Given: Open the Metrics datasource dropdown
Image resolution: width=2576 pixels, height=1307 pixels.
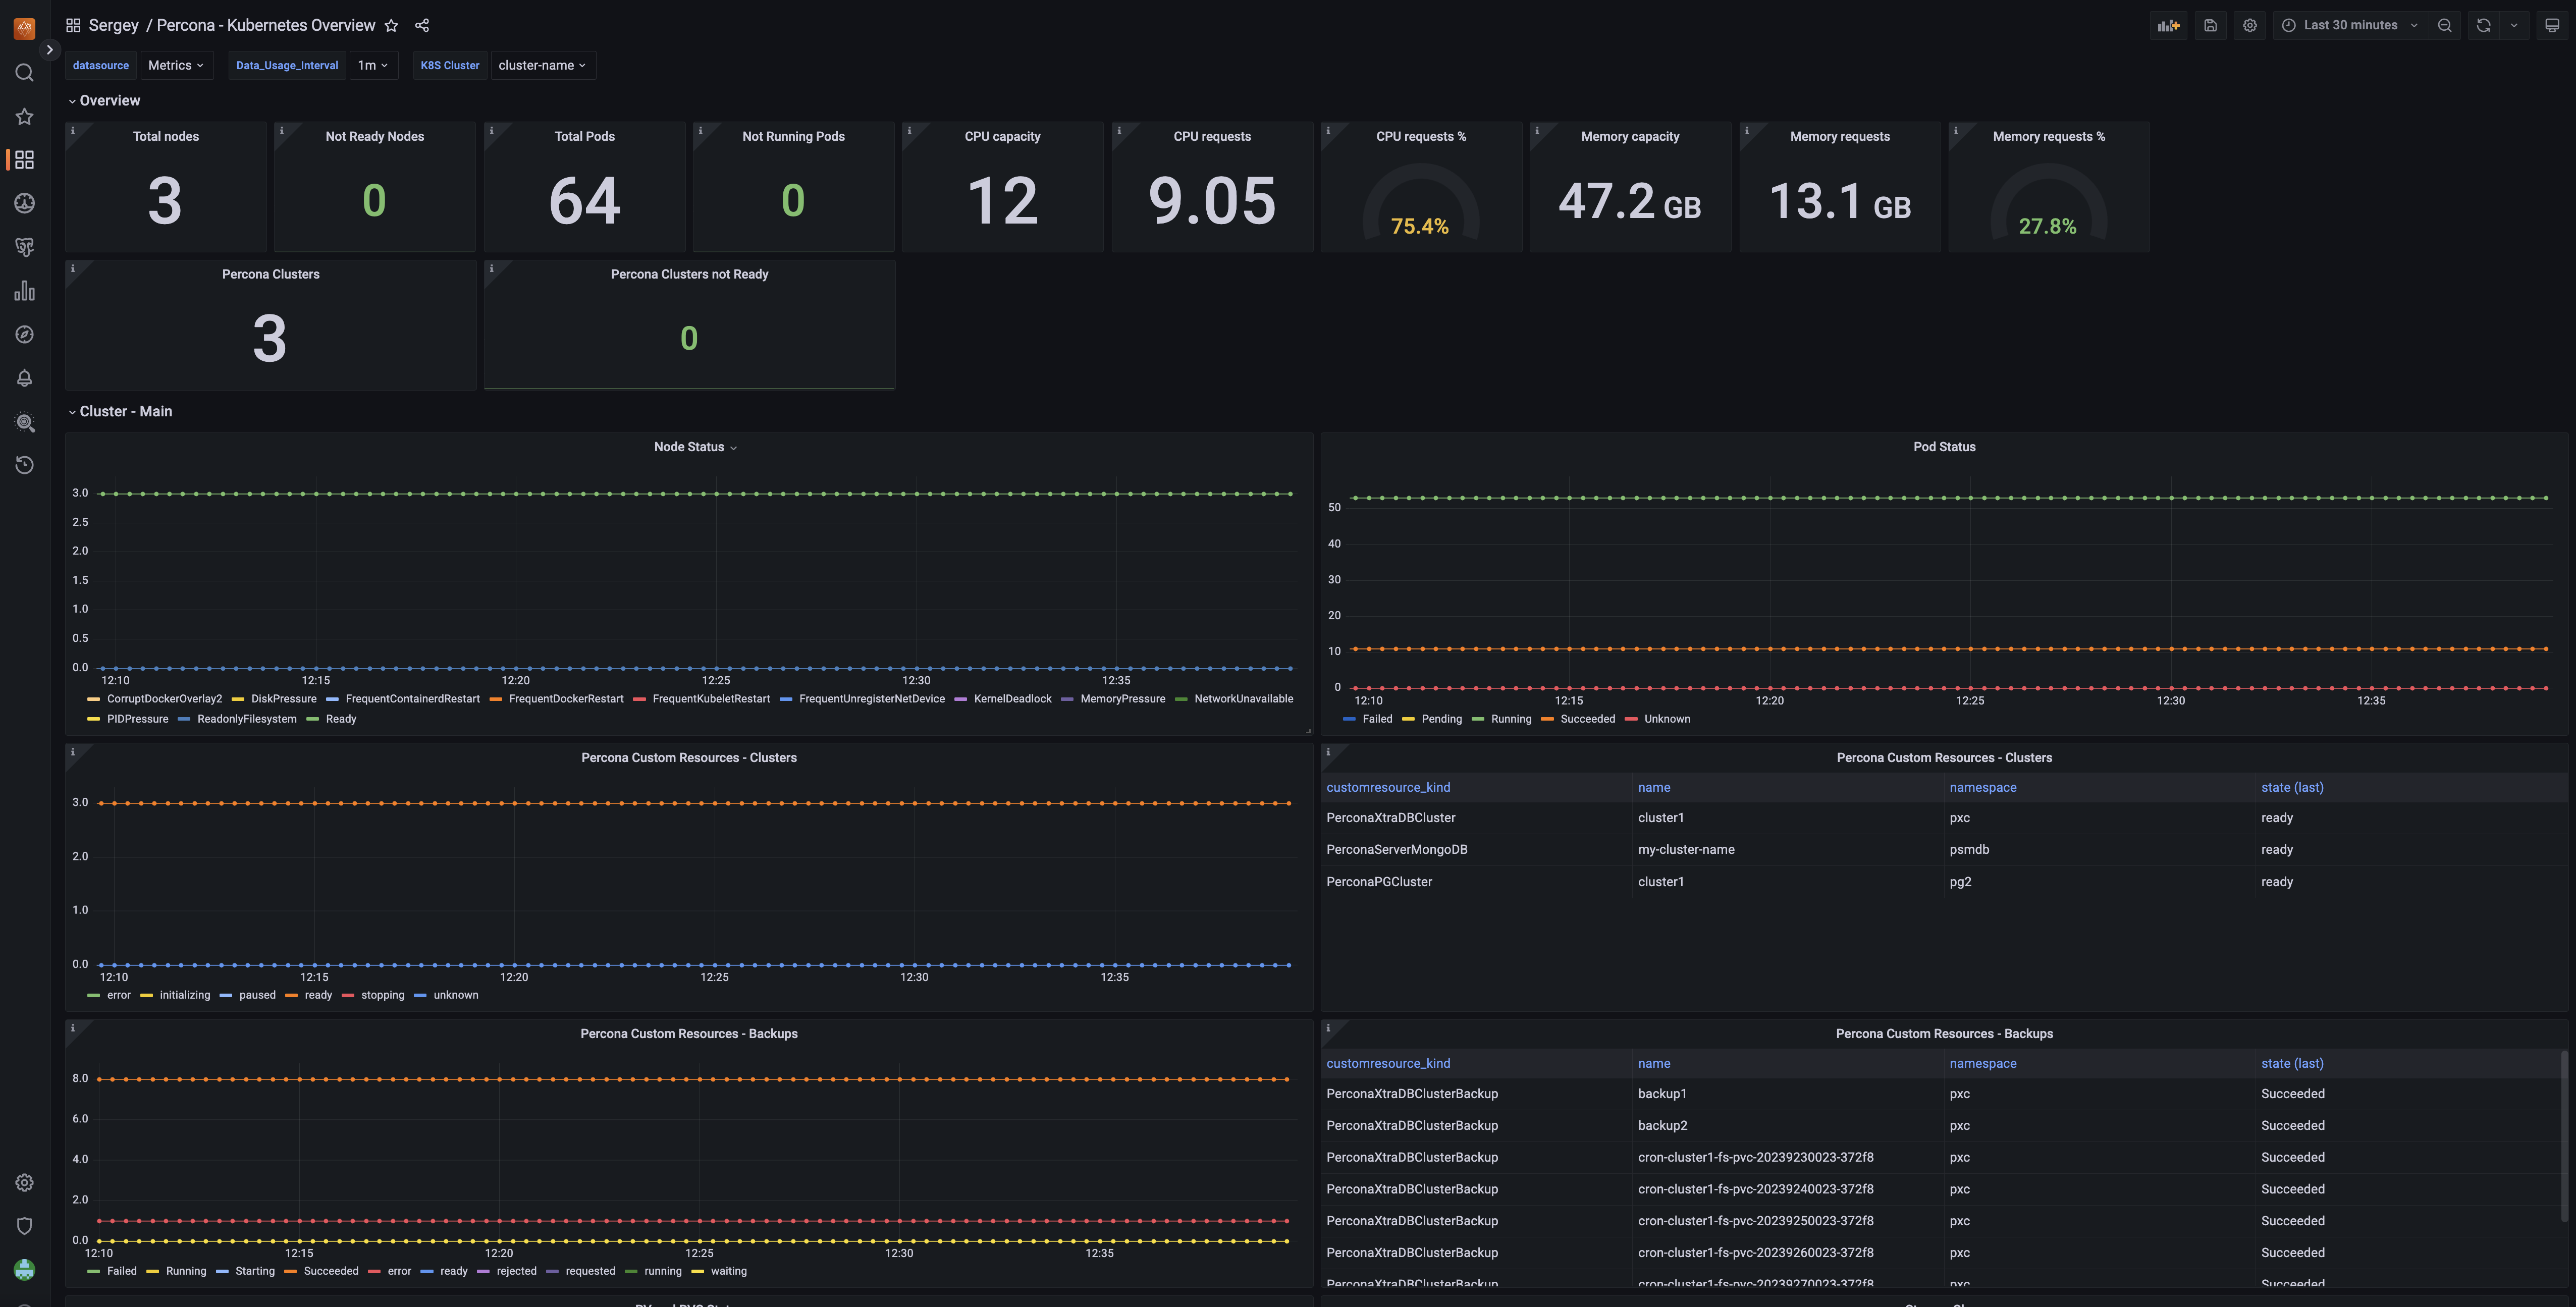Looking at the screenshot, I should point(176,65).
